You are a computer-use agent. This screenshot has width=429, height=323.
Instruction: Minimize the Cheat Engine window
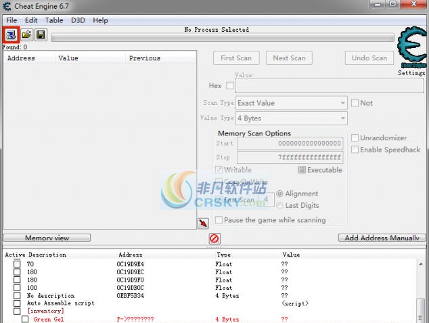tap(378, 4)
